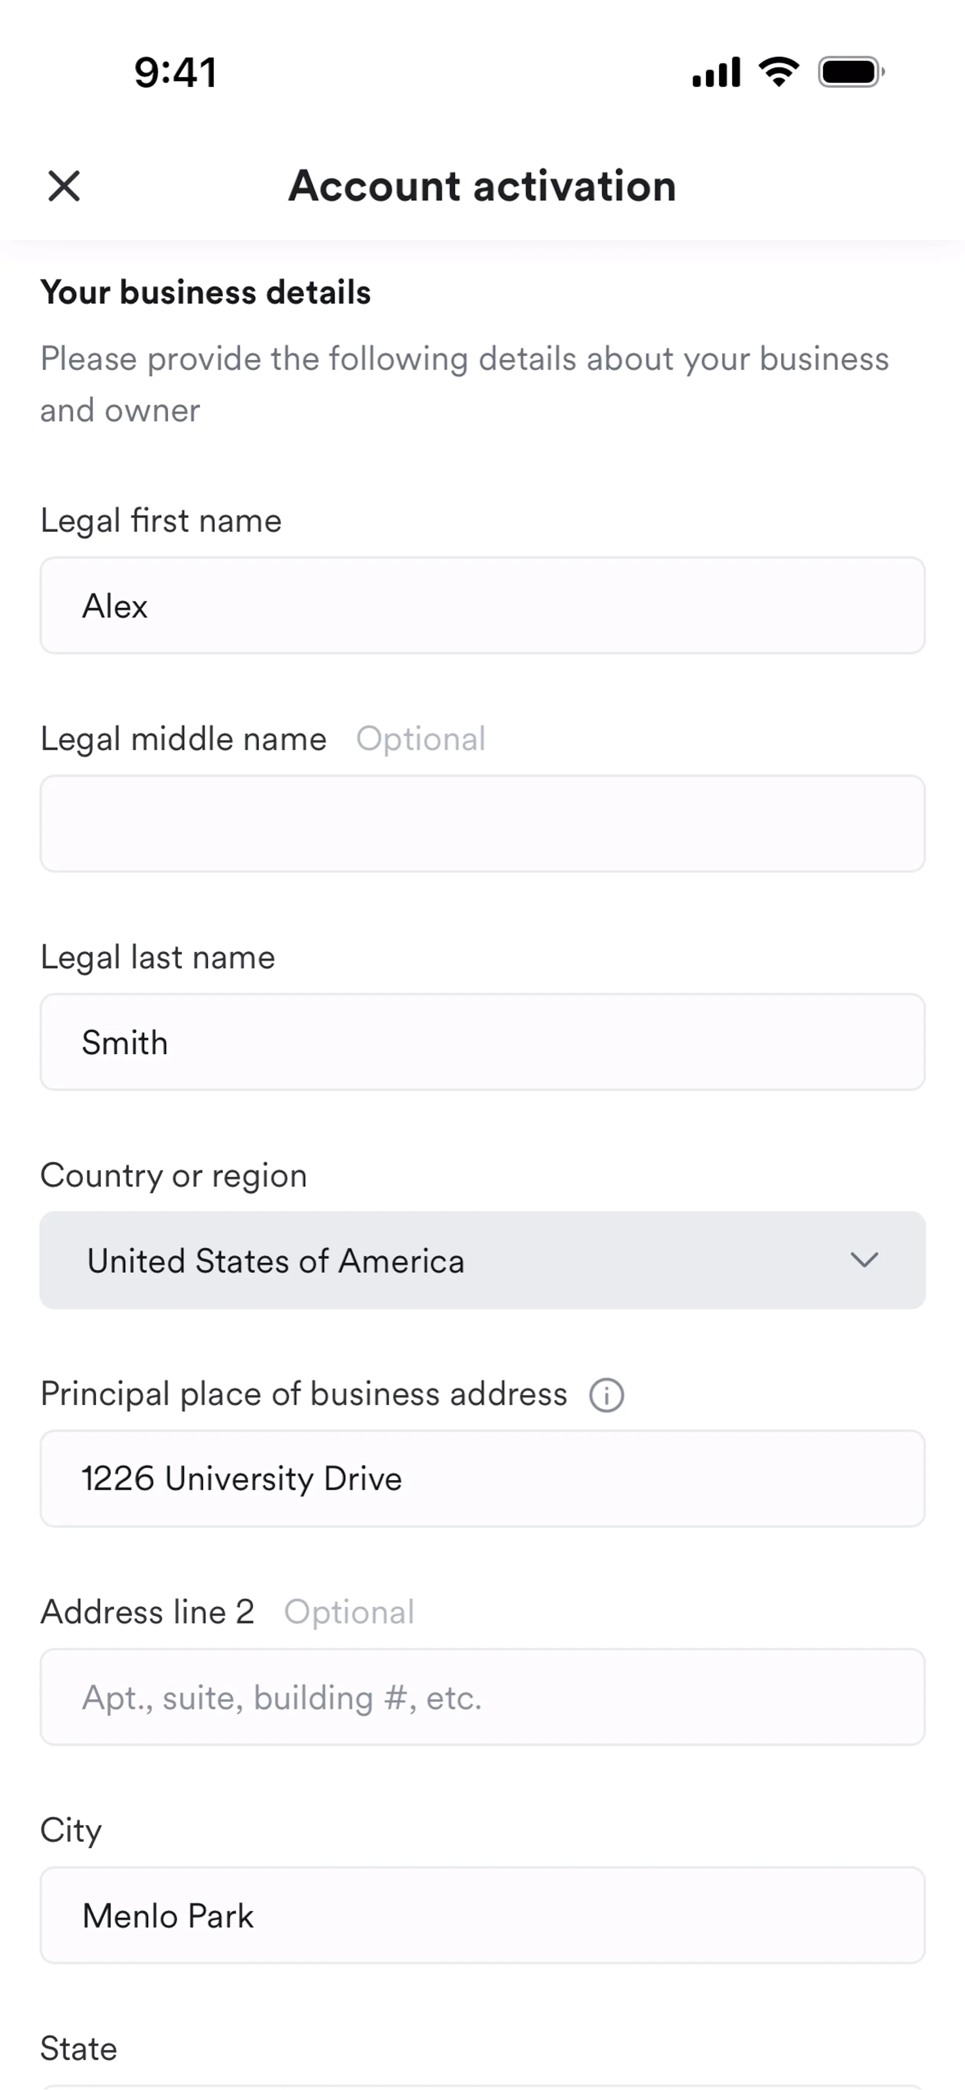Tap the cellular signal strength icon
Image resolution: width=965 pixels, height=2090 pixels.
click(x=716, y=72)
